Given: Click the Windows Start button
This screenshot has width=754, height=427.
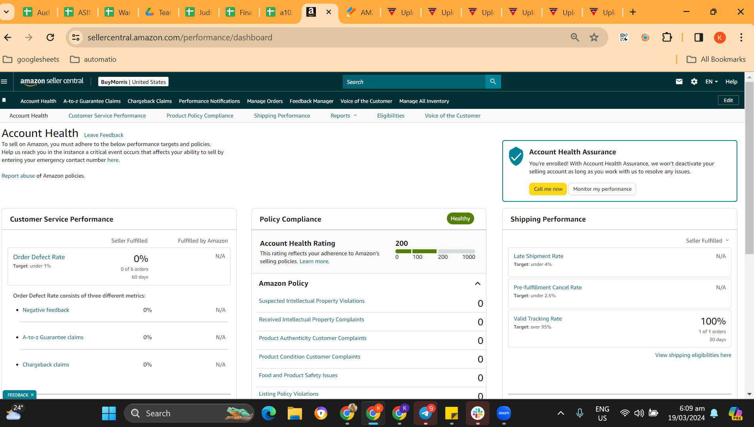Looking at the screenshot, I should tap(109, 413).
